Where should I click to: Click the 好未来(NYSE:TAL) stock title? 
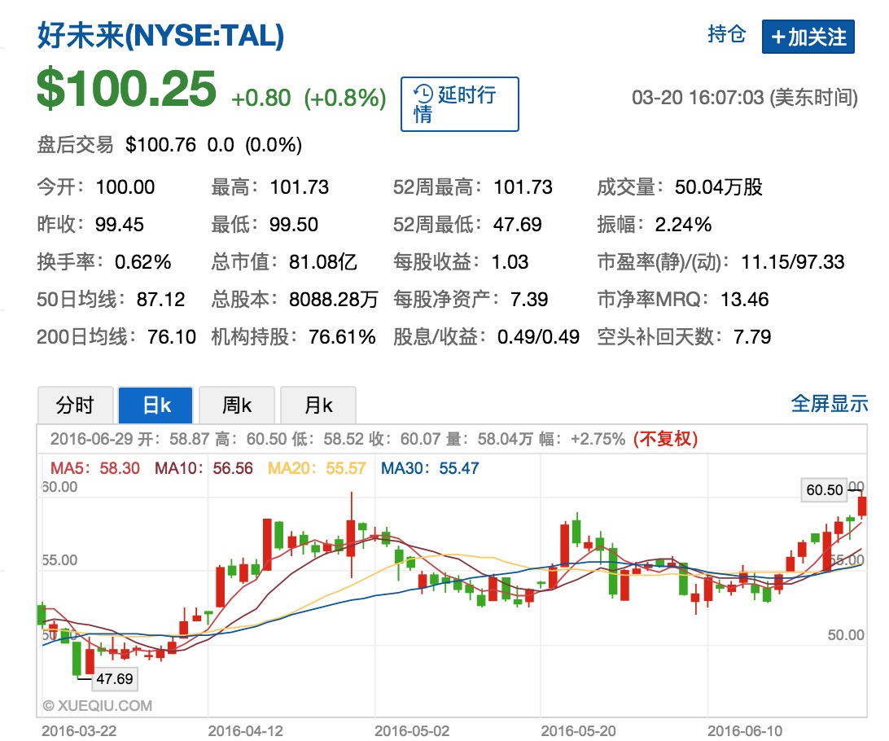[x=161, y=35]
